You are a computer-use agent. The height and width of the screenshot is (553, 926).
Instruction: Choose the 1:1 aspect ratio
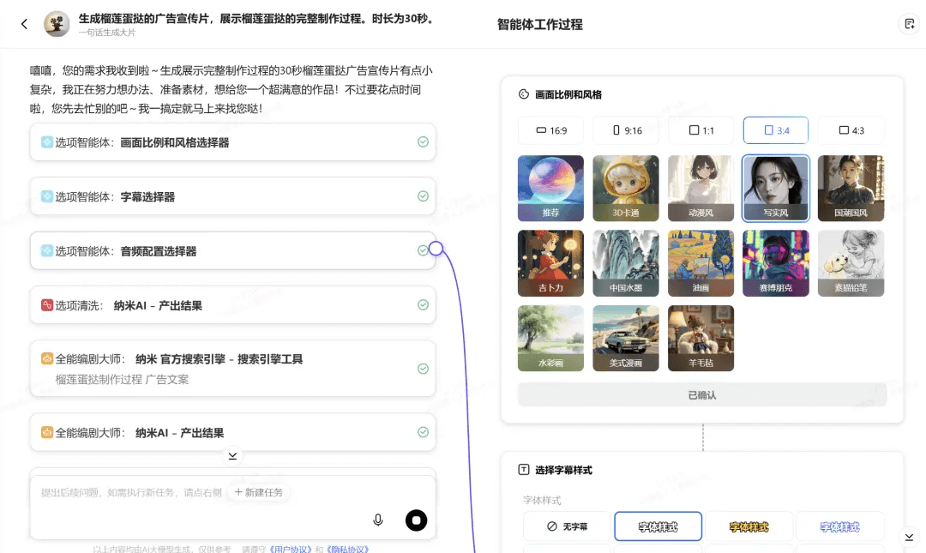click(x=701, y=130)
